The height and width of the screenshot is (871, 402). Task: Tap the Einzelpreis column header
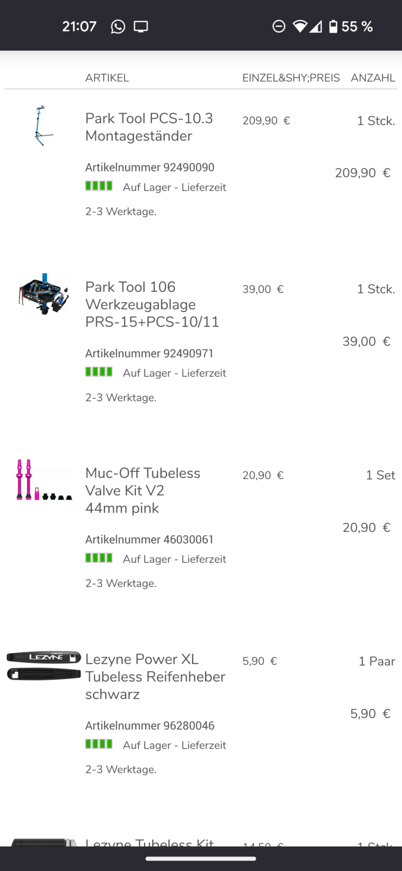pos(291,78)
